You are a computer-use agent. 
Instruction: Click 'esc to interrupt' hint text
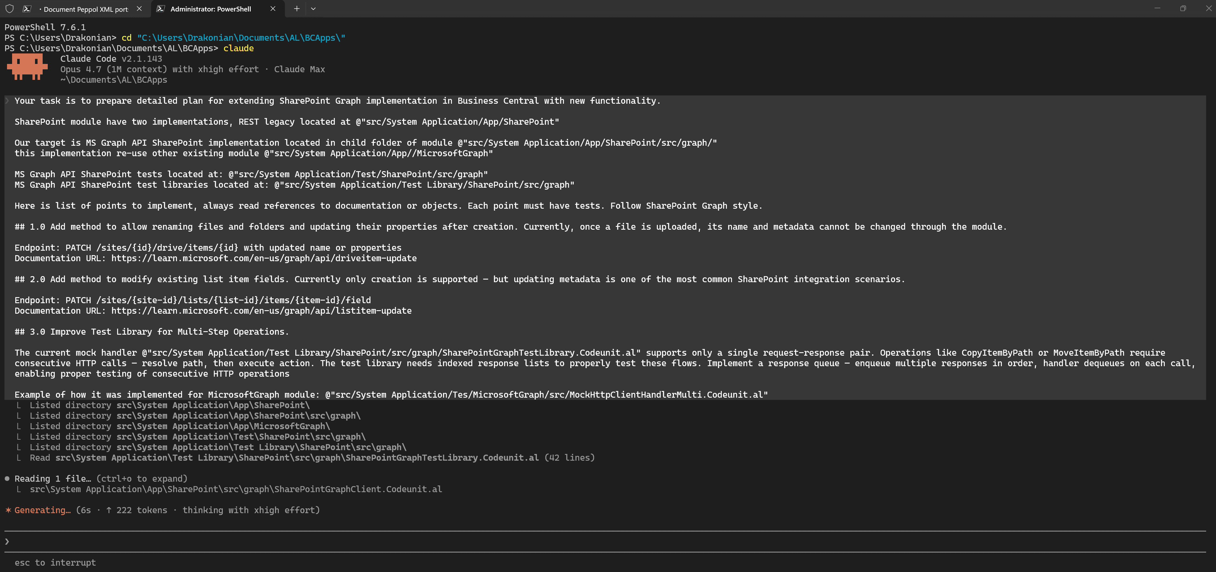click(55, 562)
